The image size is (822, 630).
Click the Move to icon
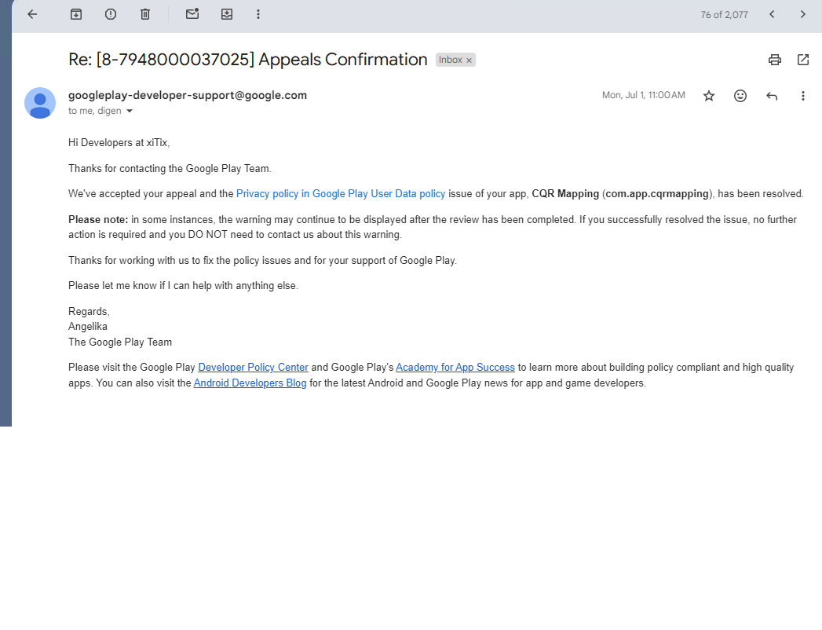[x=227, y=14]
